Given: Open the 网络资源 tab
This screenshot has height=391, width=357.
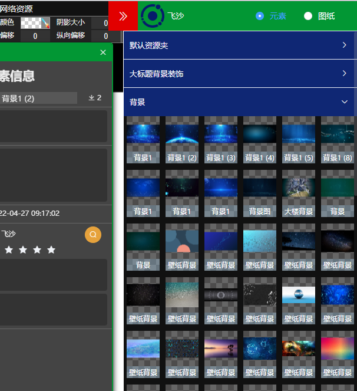Looking at the screenshot, I should tap(16, 9).
